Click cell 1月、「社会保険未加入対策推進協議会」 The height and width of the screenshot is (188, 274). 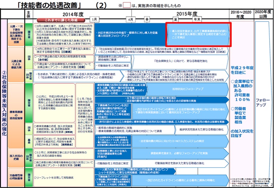tap(85, 115)
